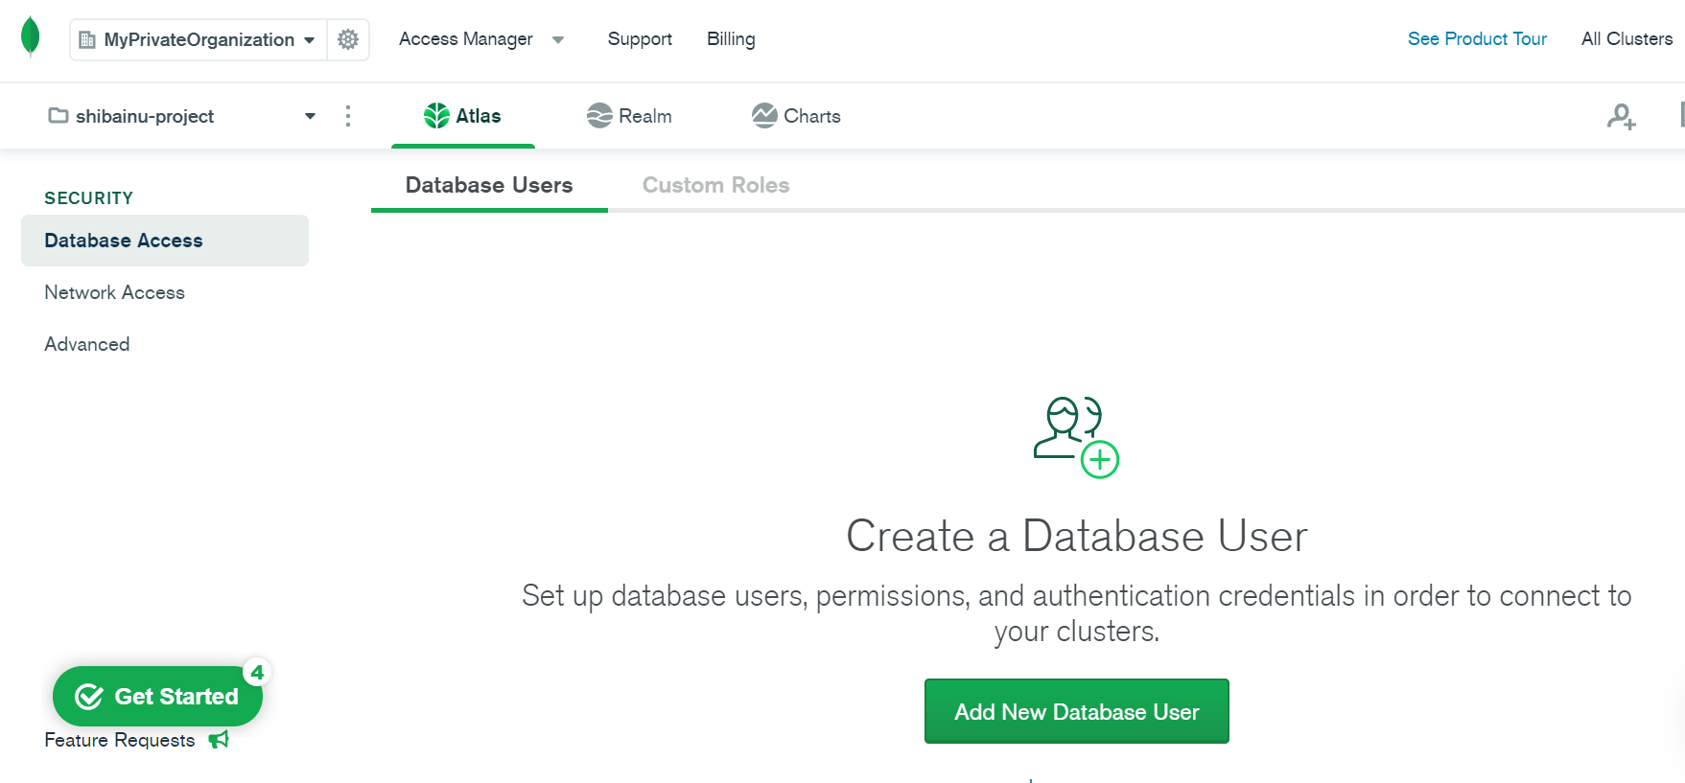Click the MongoDB leaf logo
The height and width of the screenshot is (783, 1685).
[x=30, y=37]
